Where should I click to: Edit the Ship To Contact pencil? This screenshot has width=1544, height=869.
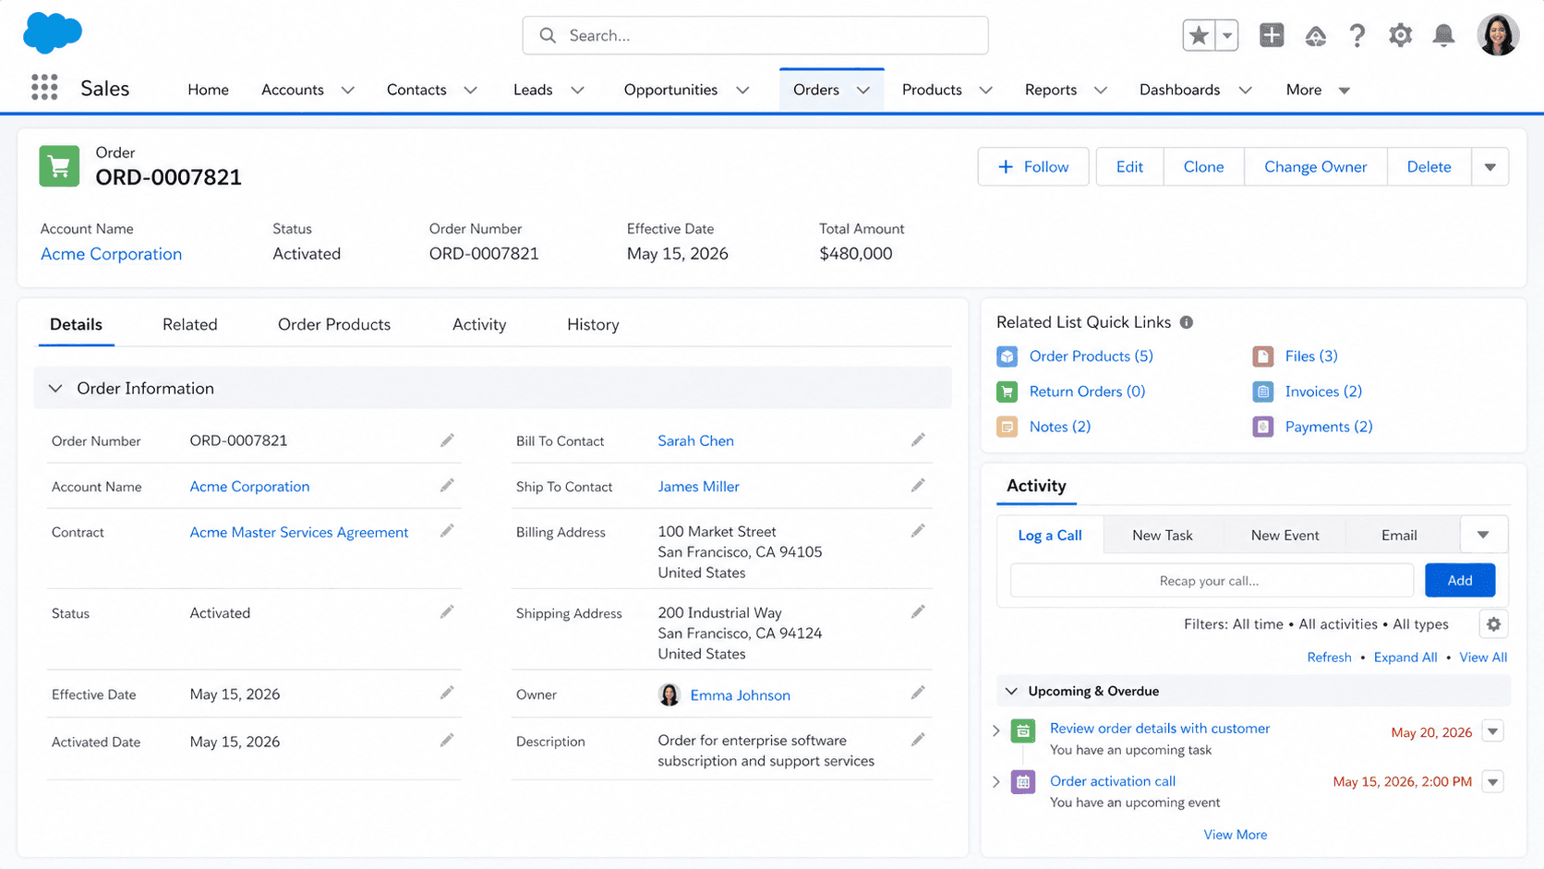tap(918, 486)
